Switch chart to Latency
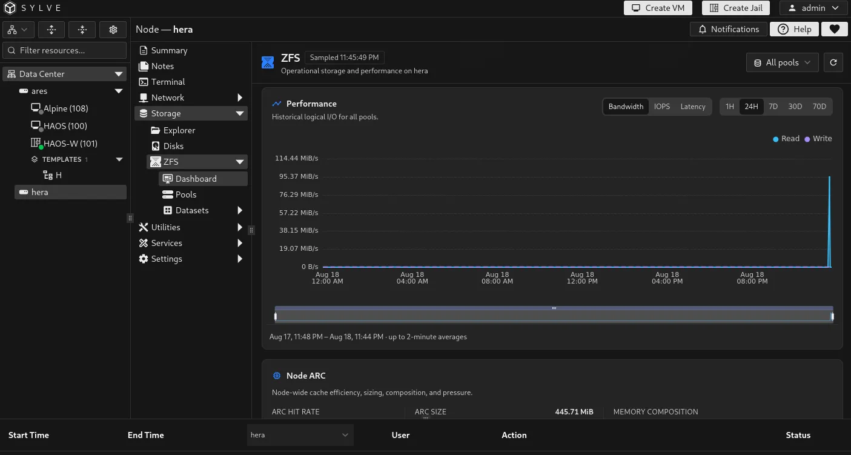 [x=693, y=107]
